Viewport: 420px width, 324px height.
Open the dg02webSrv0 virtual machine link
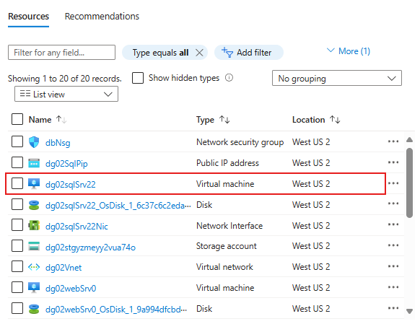tap(71, 289)
